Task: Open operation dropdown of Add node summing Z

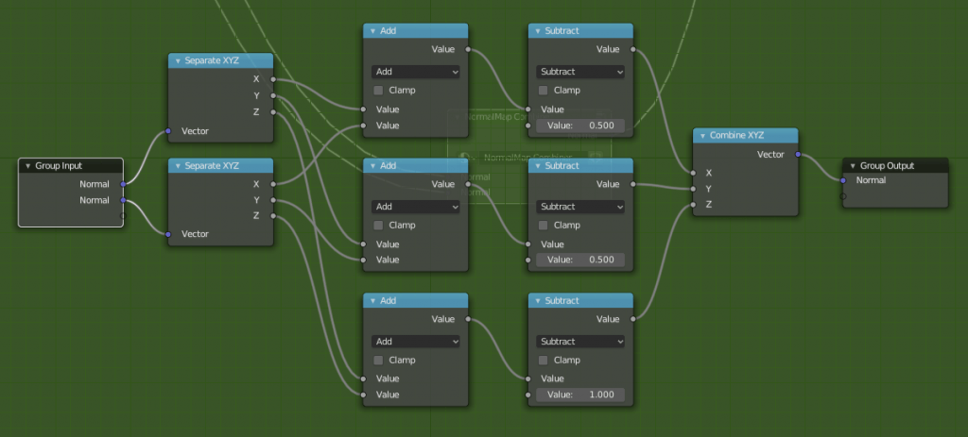Action: [x=416, y=342]
